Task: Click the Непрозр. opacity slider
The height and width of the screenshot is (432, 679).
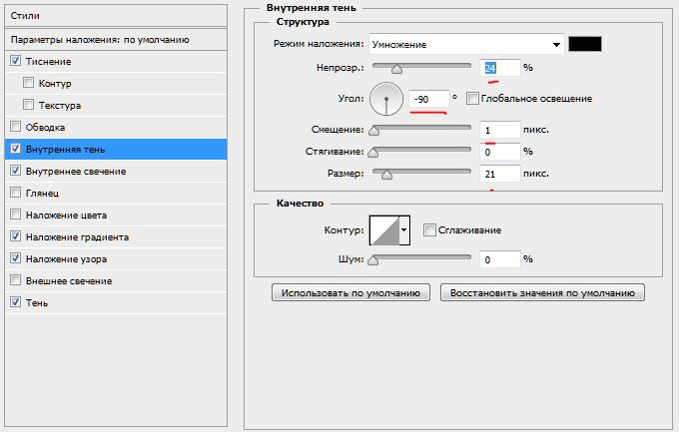Action: point(421,68)
